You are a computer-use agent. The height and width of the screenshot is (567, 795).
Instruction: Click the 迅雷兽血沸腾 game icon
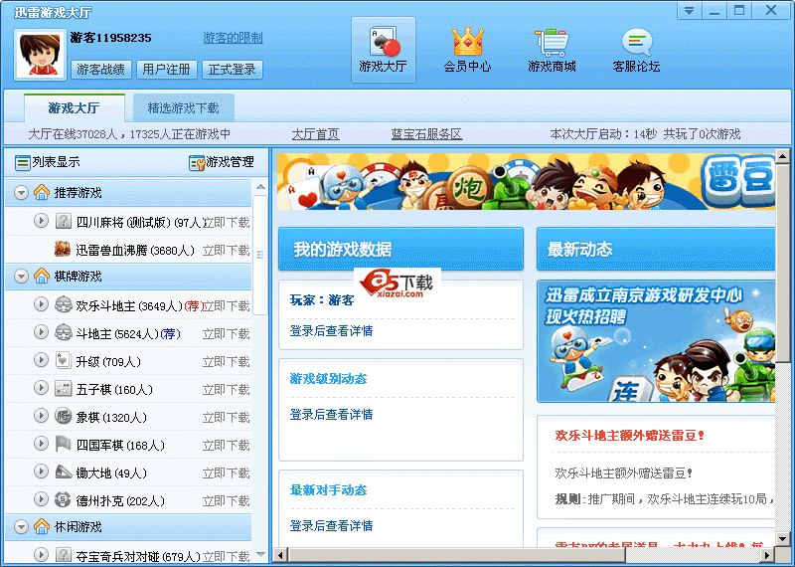pyautogui.click(x=63, y=250)
